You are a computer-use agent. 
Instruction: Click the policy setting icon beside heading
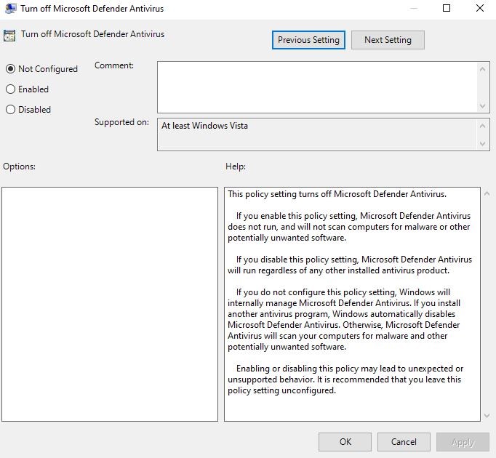(x=9, y=36)
